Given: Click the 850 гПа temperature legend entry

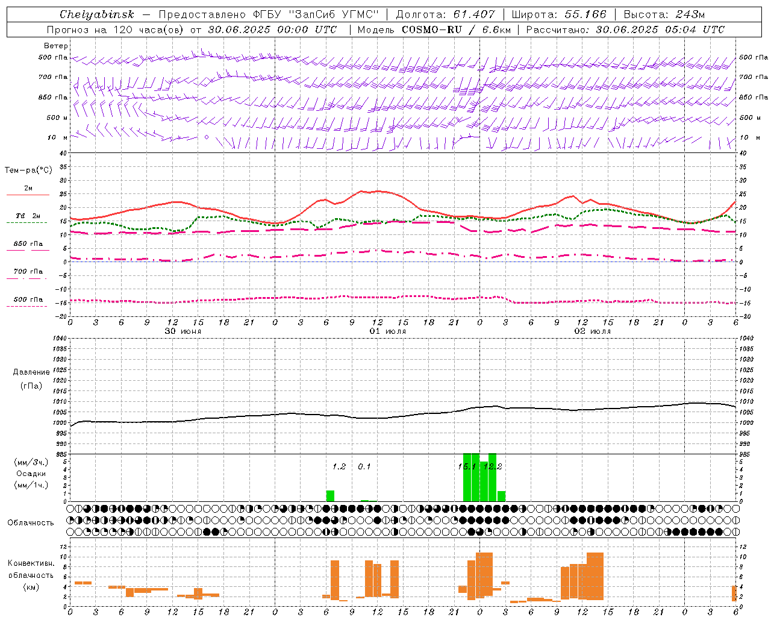Looking at the screenshot, I should [28, 244].
